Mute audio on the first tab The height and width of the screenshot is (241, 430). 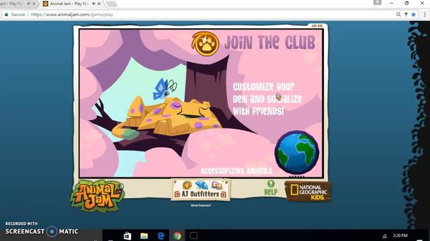tap(29, 4)
